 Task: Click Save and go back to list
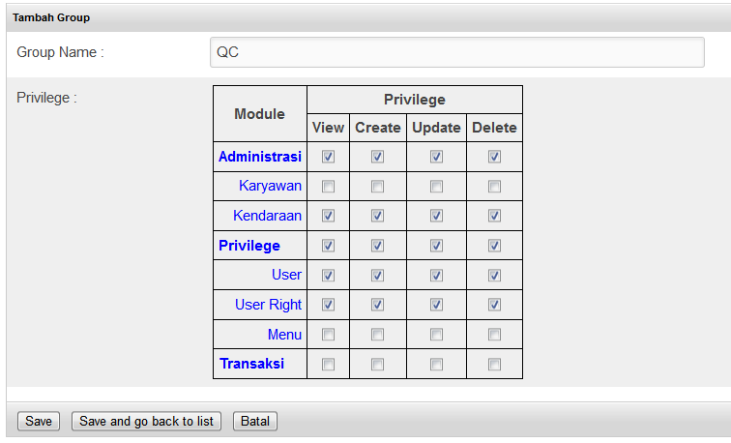(x=146, y=421)
